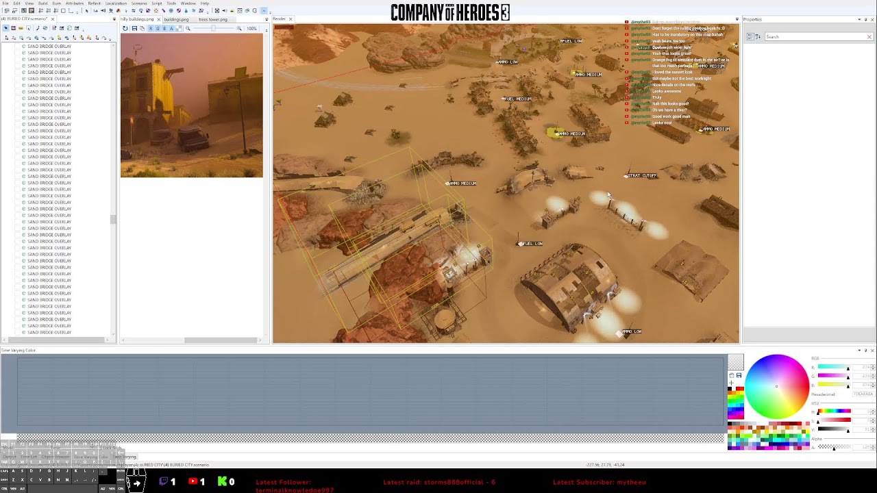
Task: Click the image viewer zoom slider handle
Action: (213, 28)
